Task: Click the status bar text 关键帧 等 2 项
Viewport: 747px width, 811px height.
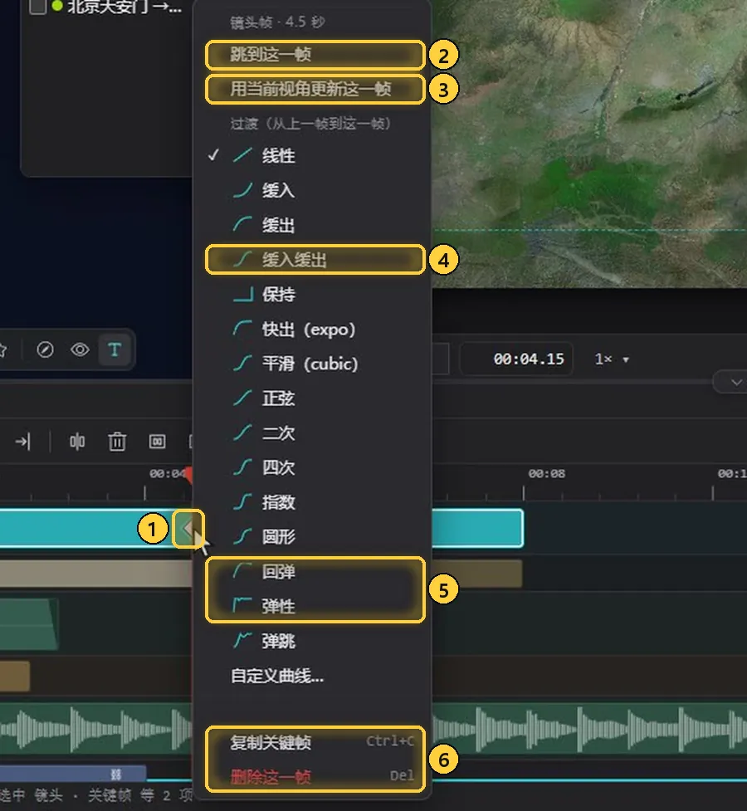Action: point(139,795)
